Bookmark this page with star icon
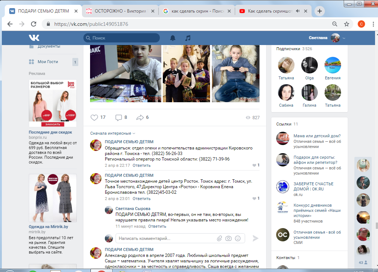Viewport: 378px width, 272px height. pyautogui.click(x=346, y=24)
